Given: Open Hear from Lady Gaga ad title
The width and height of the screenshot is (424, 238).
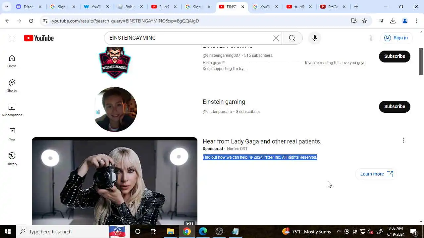Looking at the screenshot, I should tap(262, 141).
